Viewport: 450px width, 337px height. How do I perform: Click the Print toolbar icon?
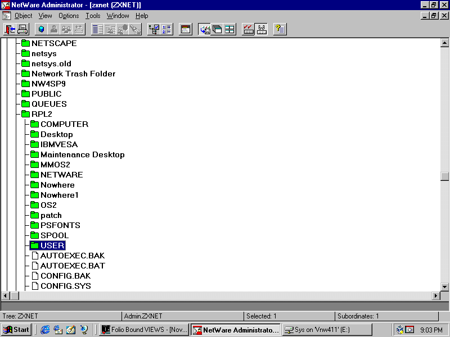[x=22, y=29]
